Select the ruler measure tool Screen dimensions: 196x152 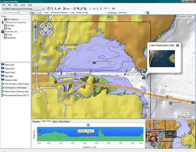click(59, 9)
